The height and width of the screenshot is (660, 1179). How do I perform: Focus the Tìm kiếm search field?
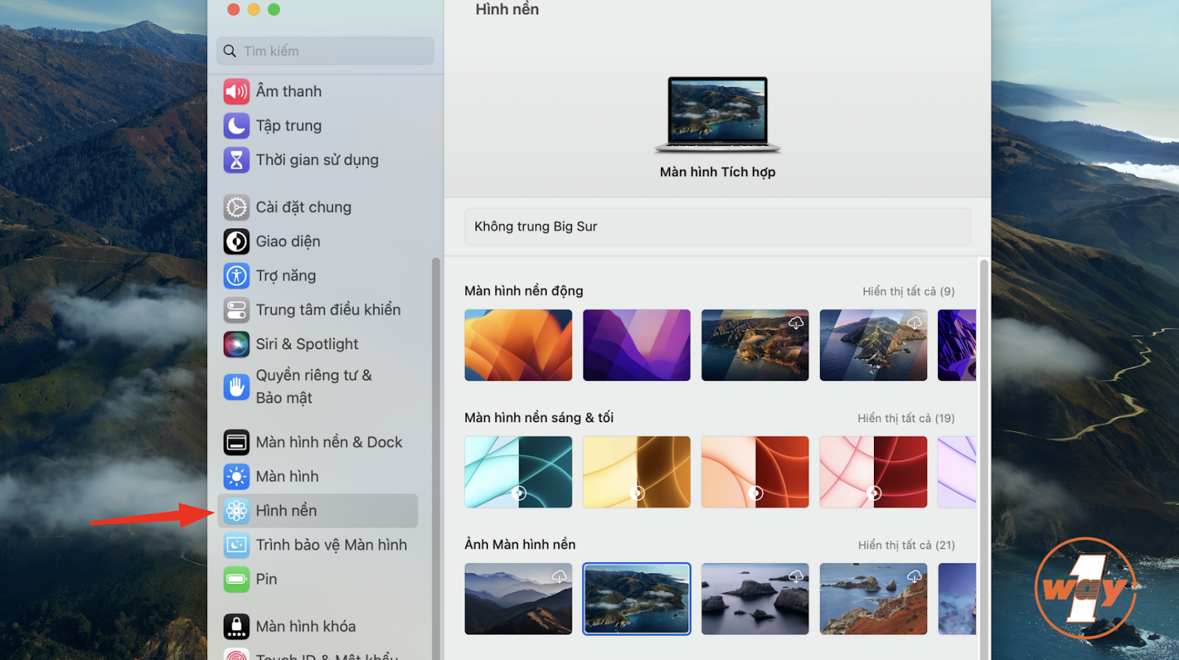325,51
